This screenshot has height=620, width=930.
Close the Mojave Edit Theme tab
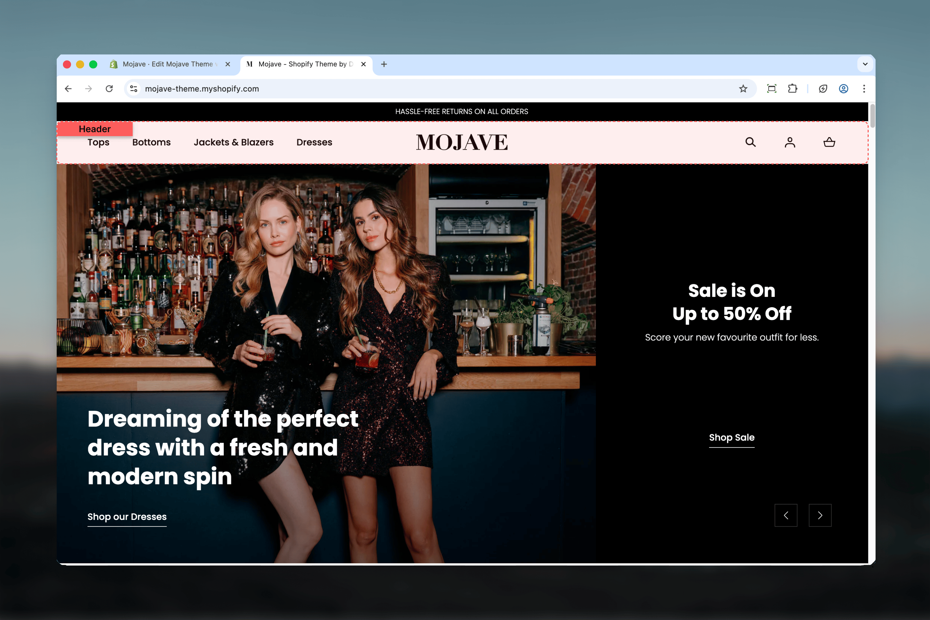(x=228, y=64)
